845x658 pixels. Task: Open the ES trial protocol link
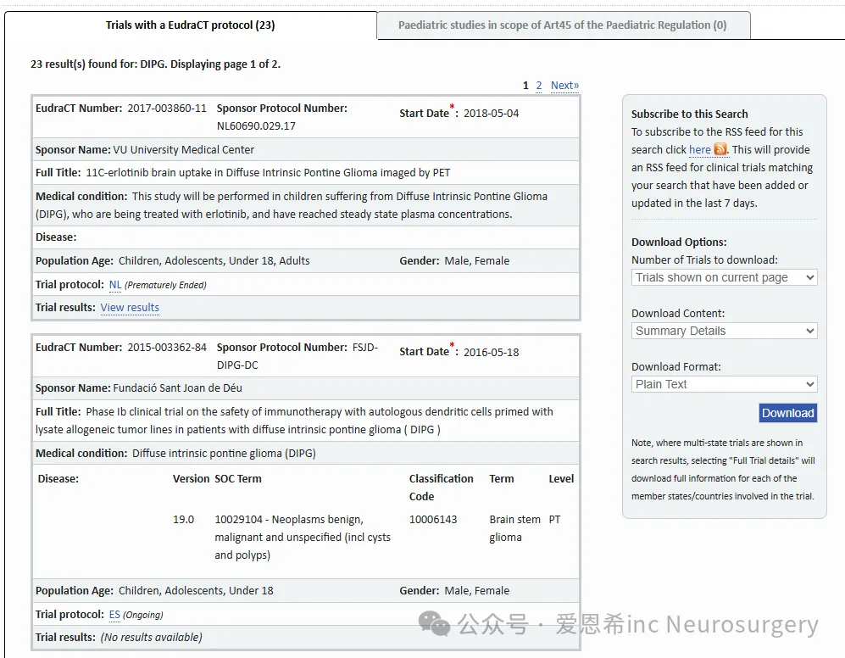[x=114, y=615]
